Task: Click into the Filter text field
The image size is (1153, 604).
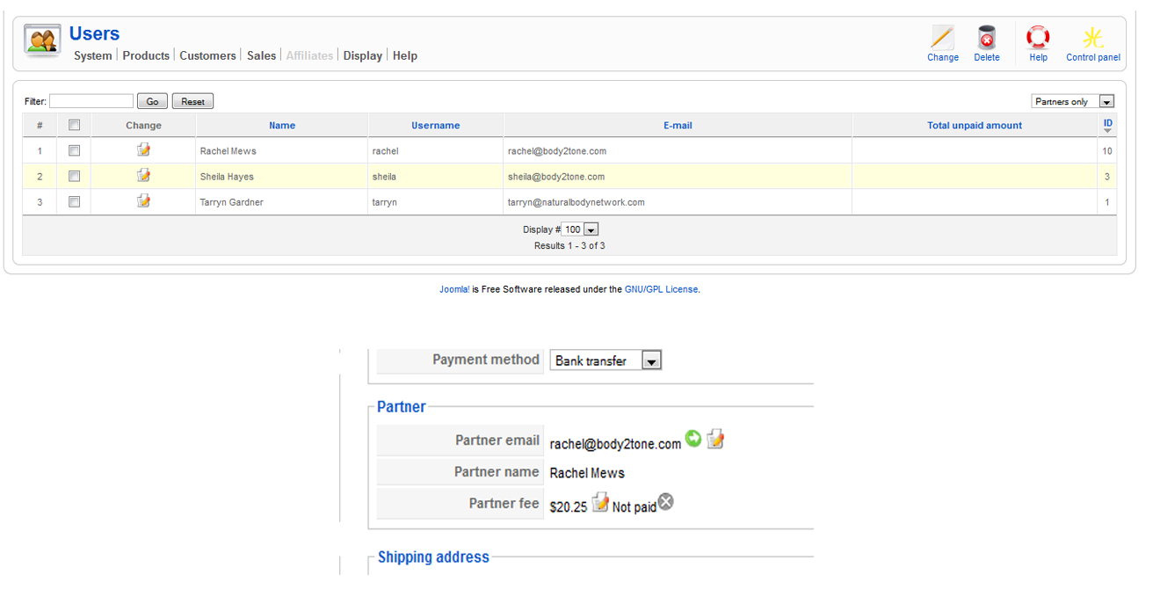Action: [x=91, y=102]
